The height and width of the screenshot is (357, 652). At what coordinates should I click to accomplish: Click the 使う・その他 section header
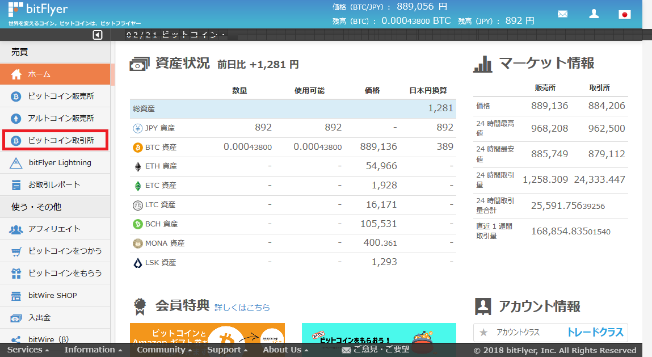[36, 207]
